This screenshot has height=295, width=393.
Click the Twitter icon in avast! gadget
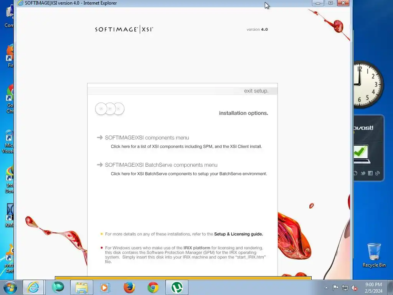[363, 173]
